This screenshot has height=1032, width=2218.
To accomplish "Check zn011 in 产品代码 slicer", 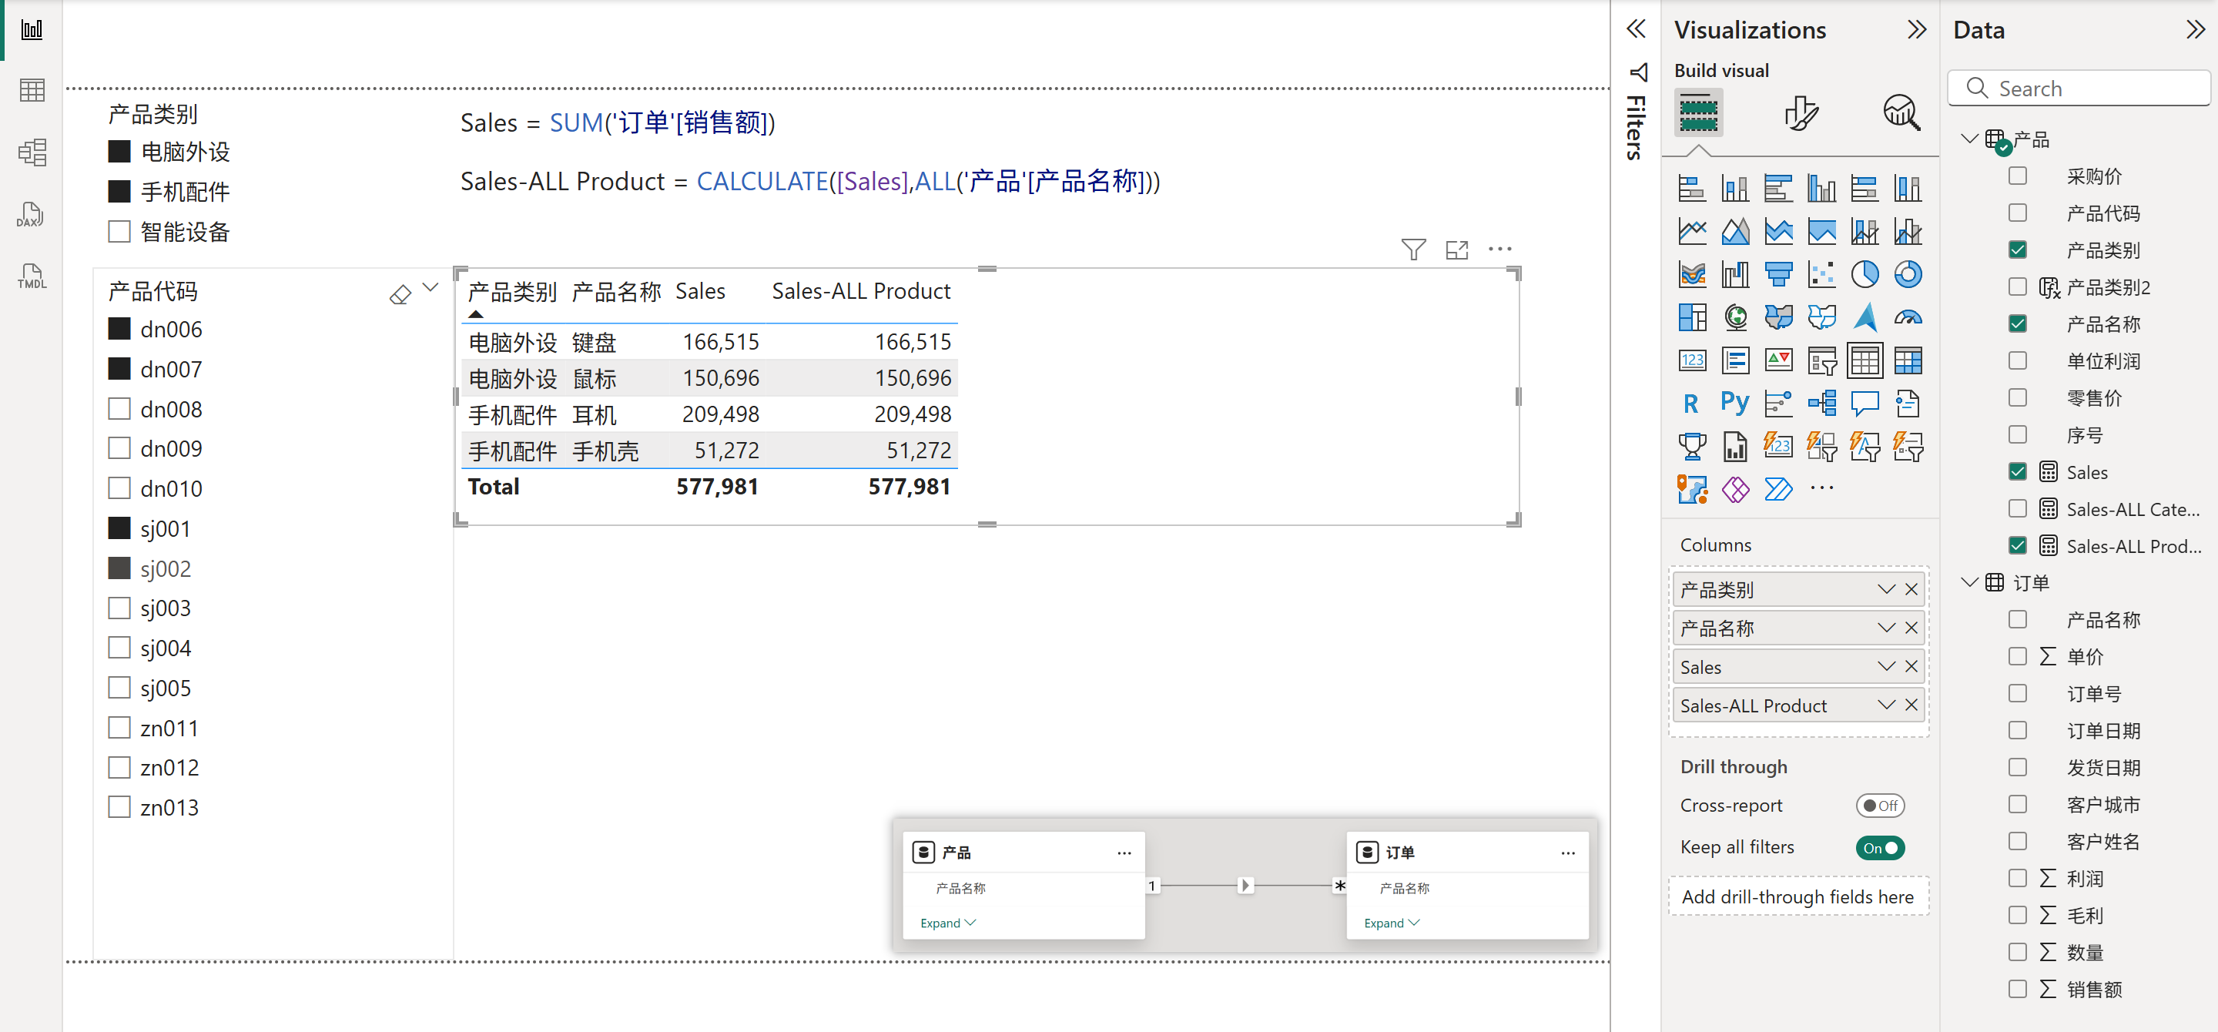I will [119, 728].
